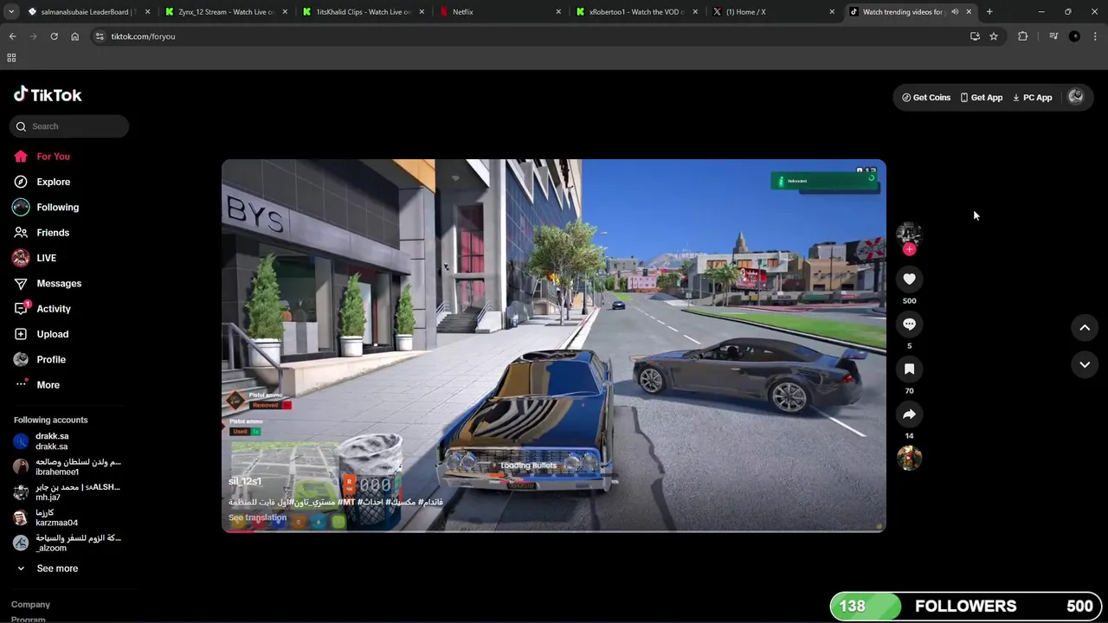Open sil_12s1 username on video
The width and height of the screenshot is (1108, 623).
pos(245,481)
